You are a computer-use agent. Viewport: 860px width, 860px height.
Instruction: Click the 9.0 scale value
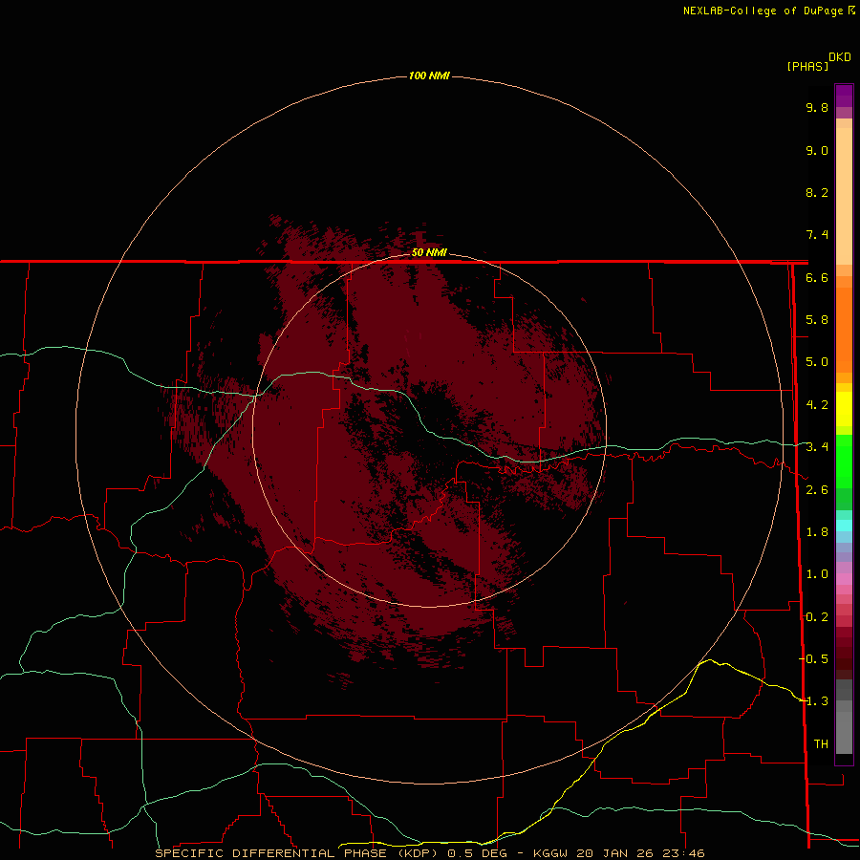(x=817, y=150)
